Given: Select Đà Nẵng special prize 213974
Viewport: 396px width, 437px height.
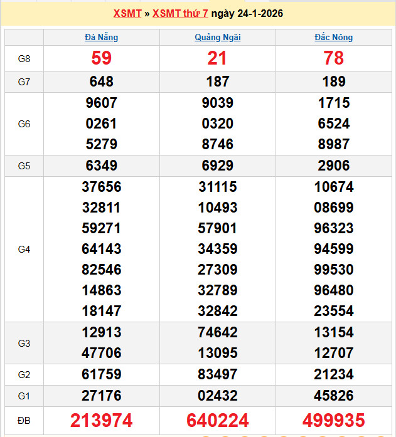Looking at the screenshot, I should (102, 421).
